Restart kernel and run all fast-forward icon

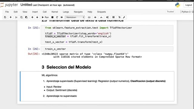pos(62,17)
